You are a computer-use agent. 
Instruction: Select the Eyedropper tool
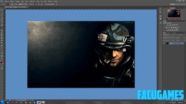pyautogui.click(x=2, y=23)
